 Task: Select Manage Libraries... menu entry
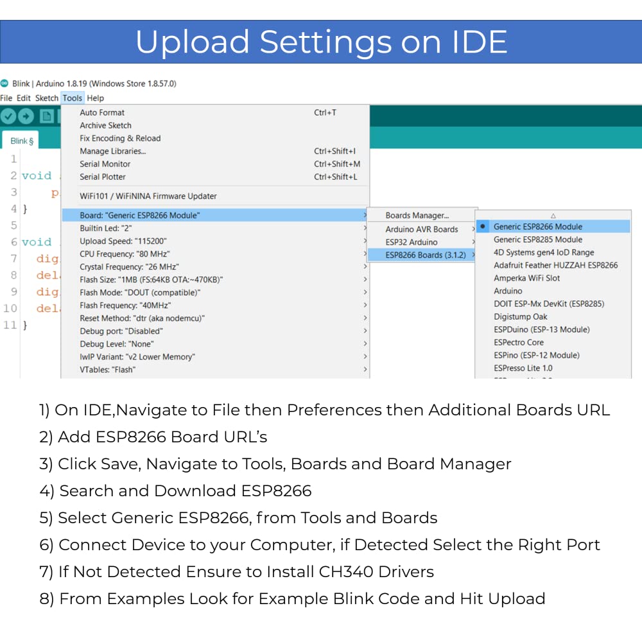tap(112, 151)
